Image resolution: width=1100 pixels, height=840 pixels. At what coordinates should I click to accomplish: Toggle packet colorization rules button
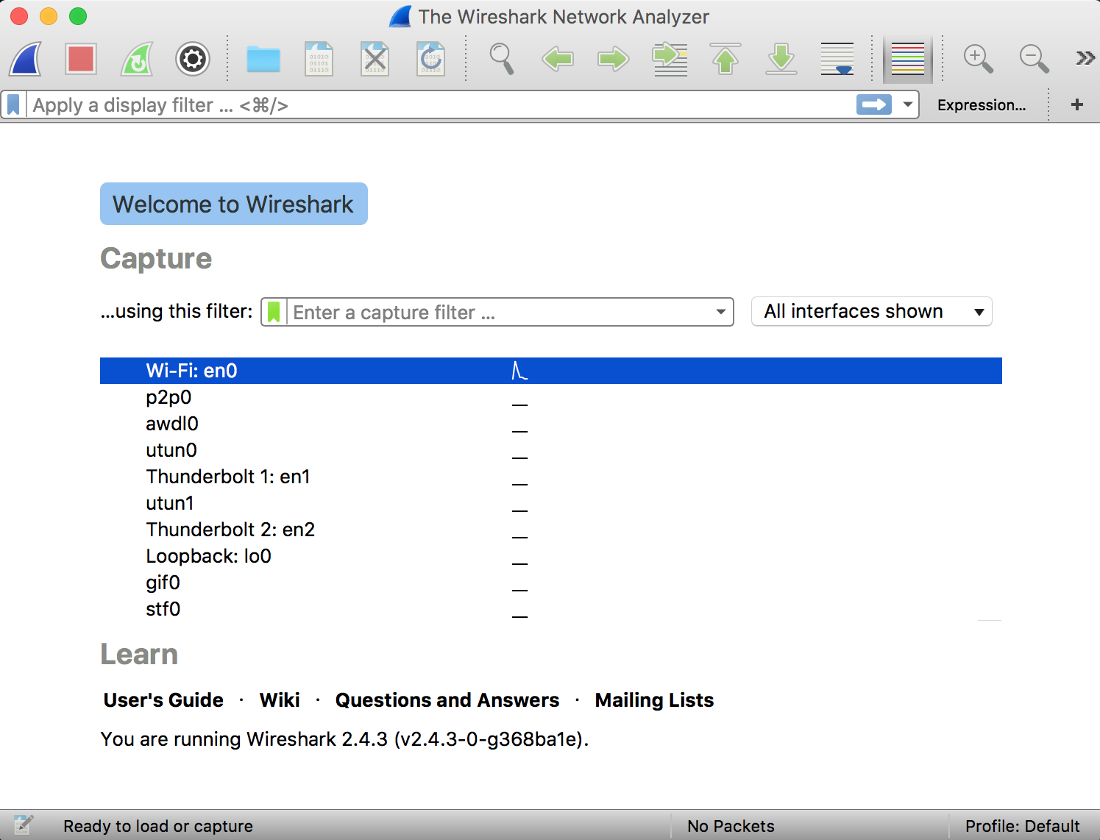[908, 59]
